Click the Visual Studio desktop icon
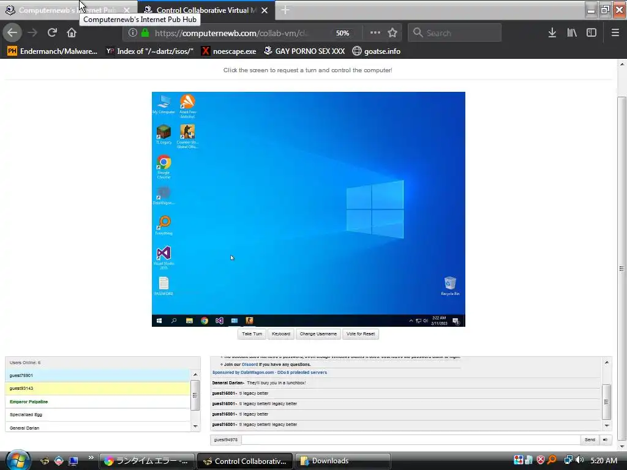627x470 pixels. click(x=163, y=258)
